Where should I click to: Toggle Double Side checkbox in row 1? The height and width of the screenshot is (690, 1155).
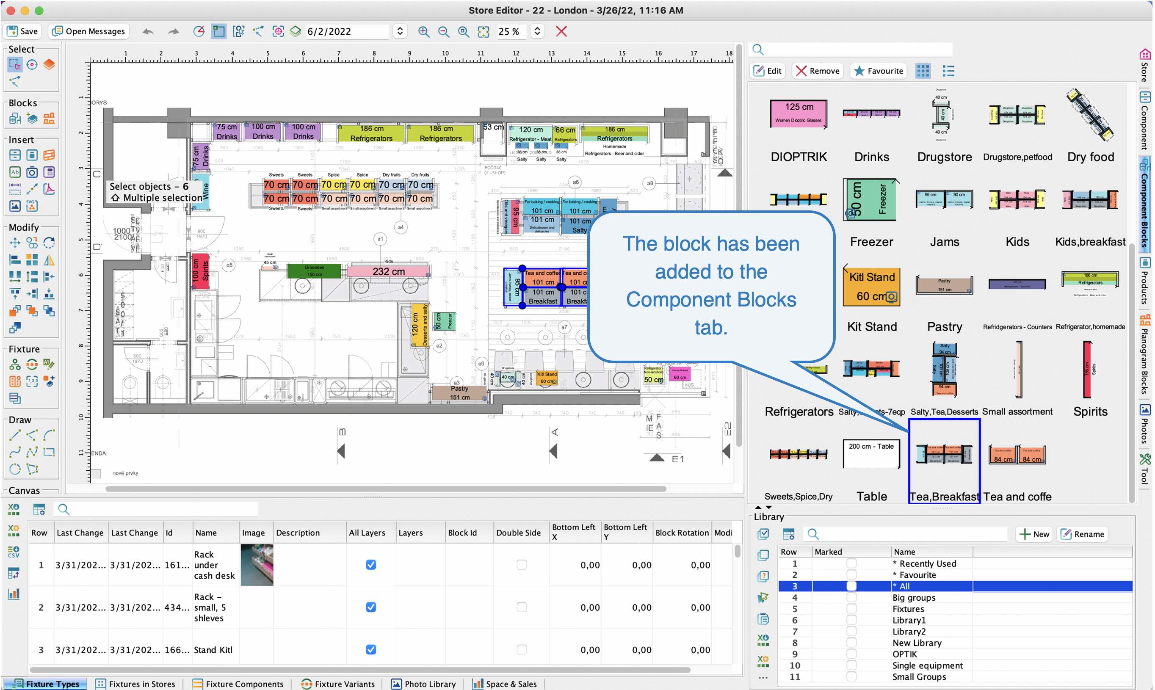(x=522, y=564)
